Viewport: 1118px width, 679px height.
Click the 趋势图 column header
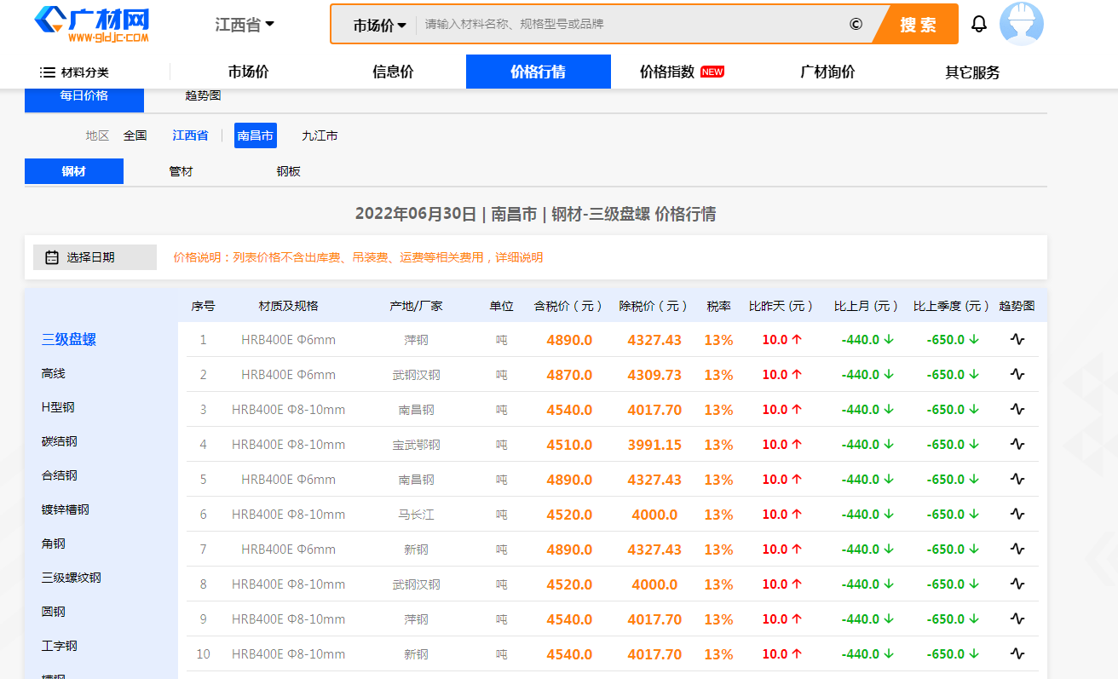click(1017, 305)
